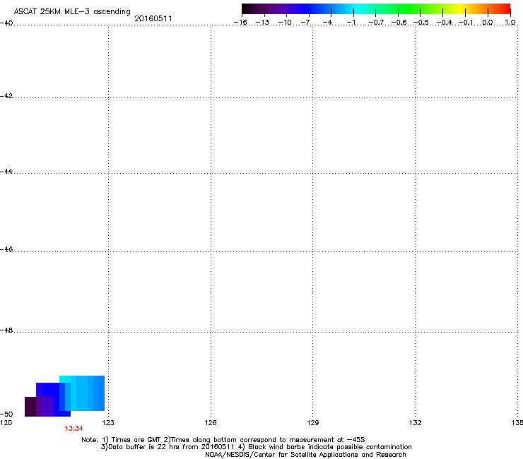Click the -10 colorbar tick label
This screenshot has height=459, width=523.
(x=285, y=23)
